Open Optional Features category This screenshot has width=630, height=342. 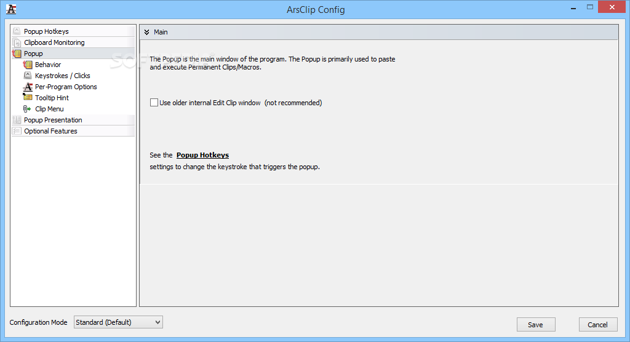click(x=50, y=131)
